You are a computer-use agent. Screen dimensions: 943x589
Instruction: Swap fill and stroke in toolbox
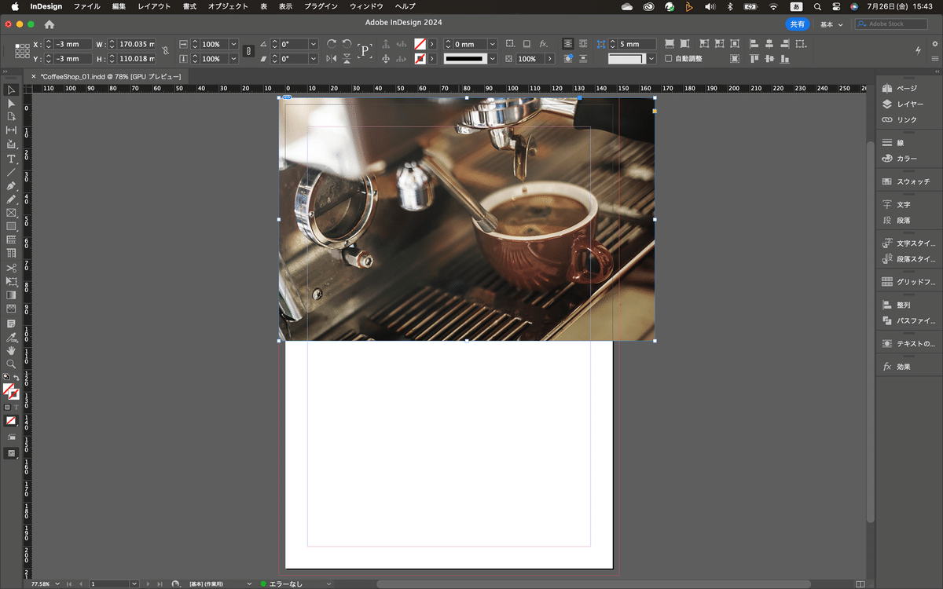pos(16,378)
